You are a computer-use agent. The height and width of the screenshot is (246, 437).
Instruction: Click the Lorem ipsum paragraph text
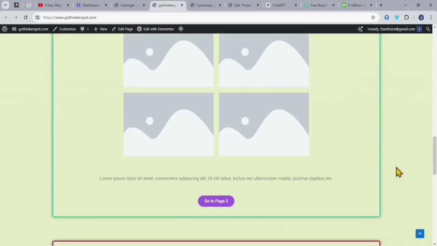[x=216, y=178]
